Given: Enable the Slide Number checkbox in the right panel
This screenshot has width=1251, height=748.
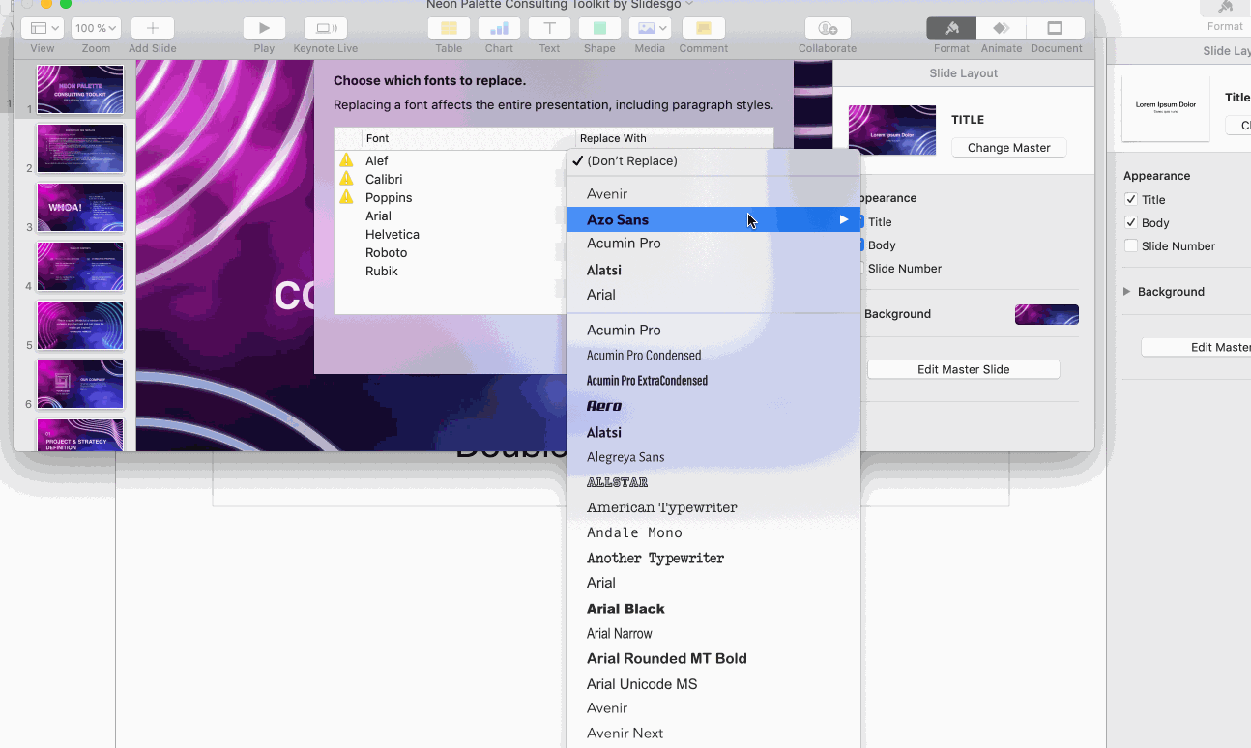Looking at the screenshot, I should click(1131, 246).
